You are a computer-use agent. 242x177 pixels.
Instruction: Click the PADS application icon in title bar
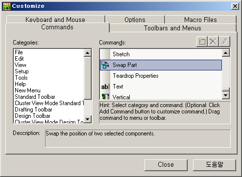coord(7,6)
